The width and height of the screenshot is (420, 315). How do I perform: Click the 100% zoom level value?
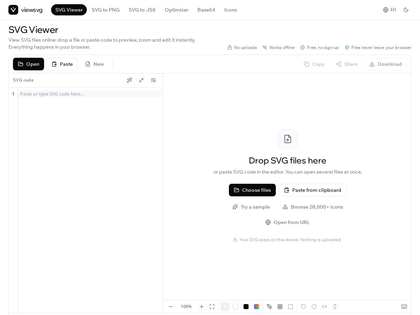pos(186,307)
